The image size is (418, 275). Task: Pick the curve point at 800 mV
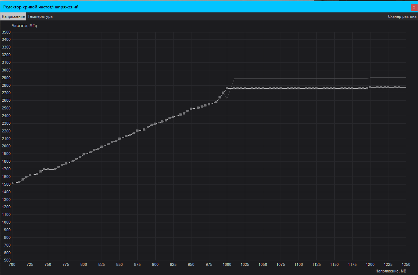pyautogui.click(x=84, y=154)
